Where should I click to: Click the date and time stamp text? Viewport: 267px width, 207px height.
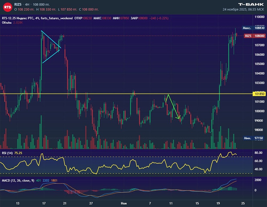click(243, 9)
